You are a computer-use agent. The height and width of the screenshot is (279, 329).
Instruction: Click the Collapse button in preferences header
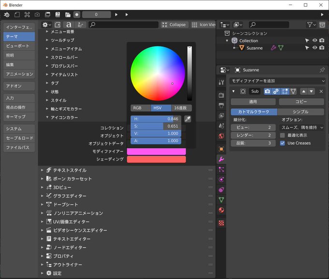click(174, 25)
